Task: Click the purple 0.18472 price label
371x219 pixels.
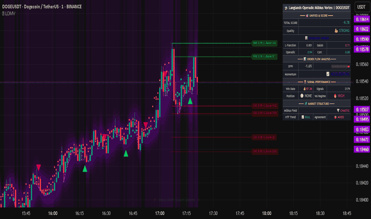Action: point(362,139)
